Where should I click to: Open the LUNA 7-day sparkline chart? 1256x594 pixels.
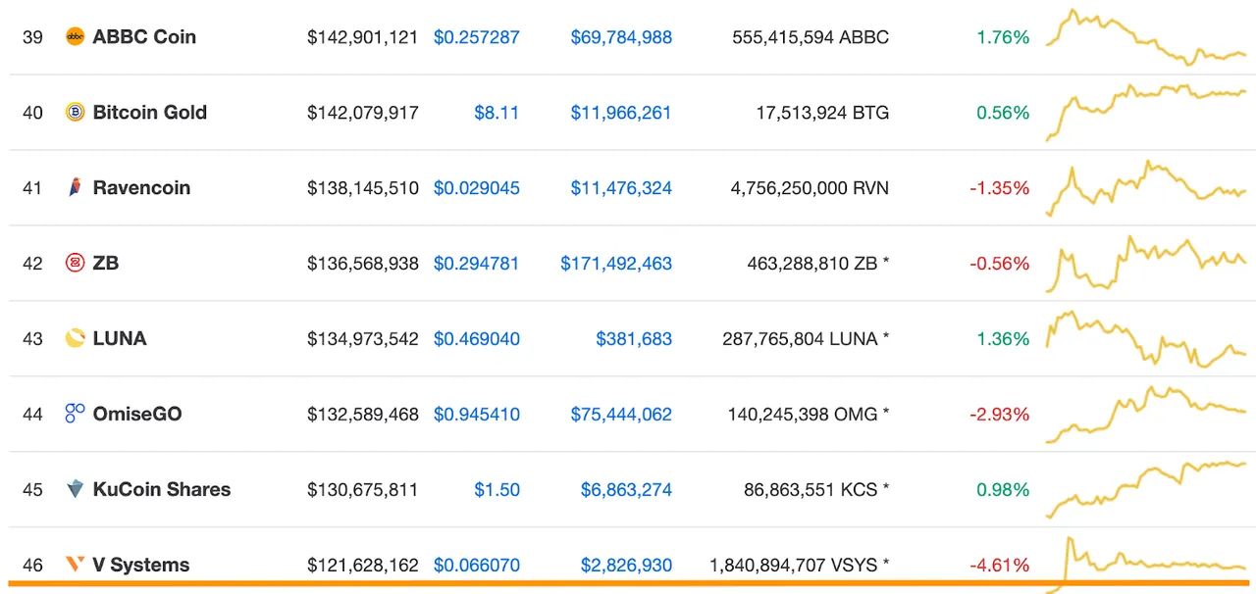pos(1146,339)
